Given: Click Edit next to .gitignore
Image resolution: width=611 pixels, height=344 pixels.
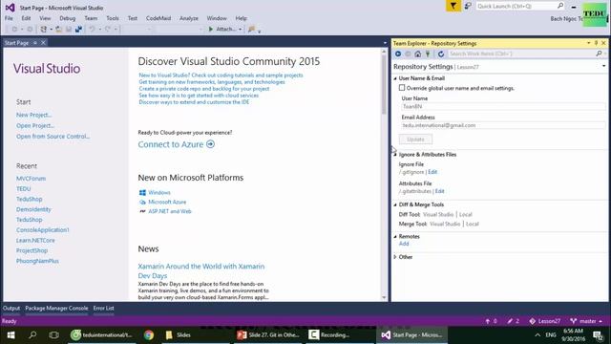Looking at the screenshot, I should (432, 172).
